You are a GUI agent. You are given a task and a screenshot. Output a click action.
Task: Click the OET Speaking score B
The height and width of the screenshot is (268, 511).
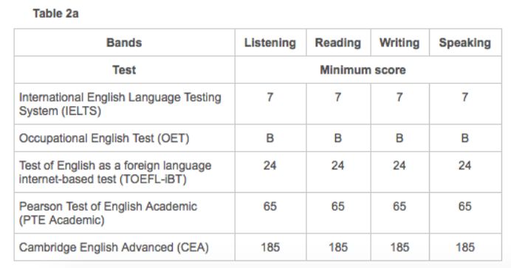[465, 138]
